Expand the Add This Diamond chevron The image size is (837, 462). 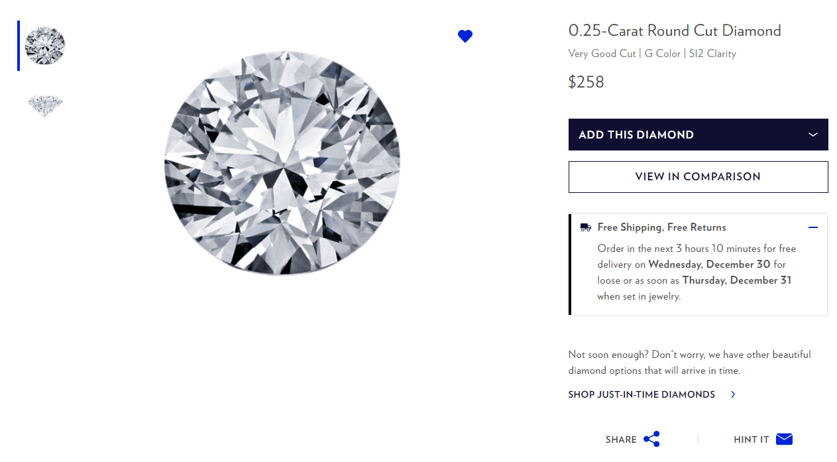click(x=813, y=135)
